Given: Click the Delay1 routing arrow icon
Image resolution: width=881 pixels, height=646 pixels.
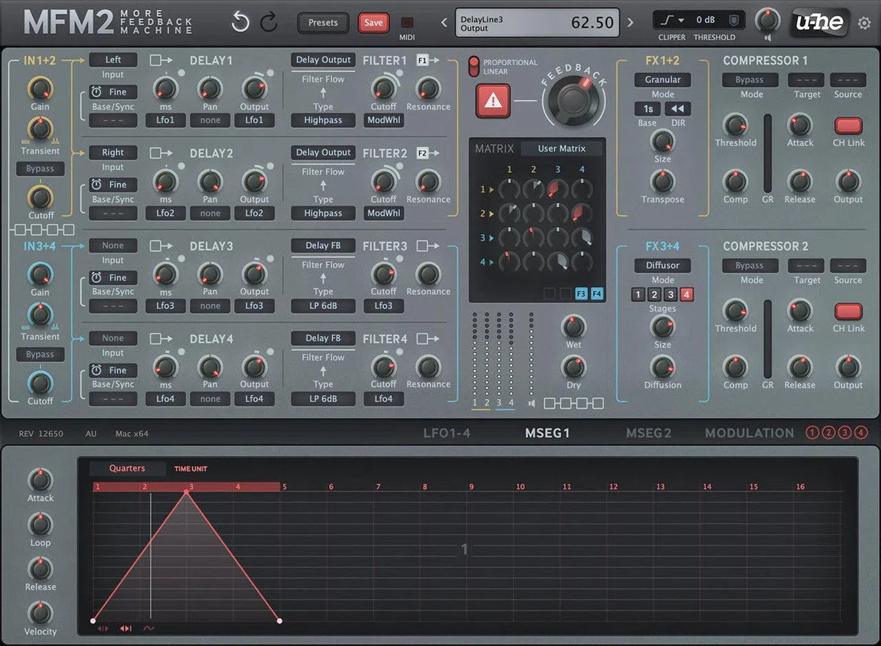Looking at the screenshot, I should tap(161, 60).
